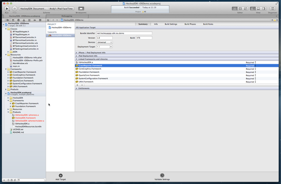
Task: Click Validate Settings button
Action: [x=162, y=177]
